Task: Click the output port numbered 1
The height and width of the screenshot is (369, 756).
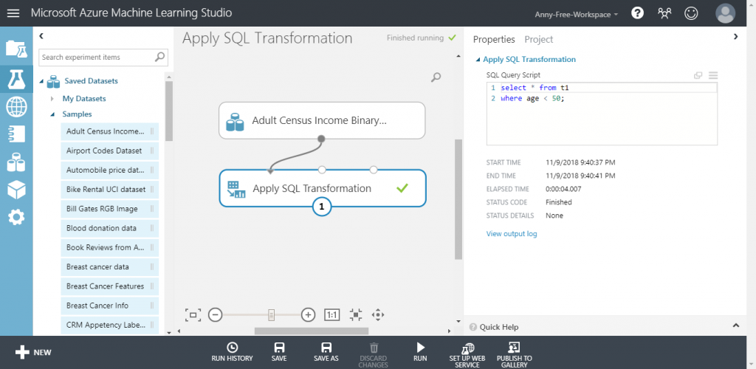Action: (322, 207)
